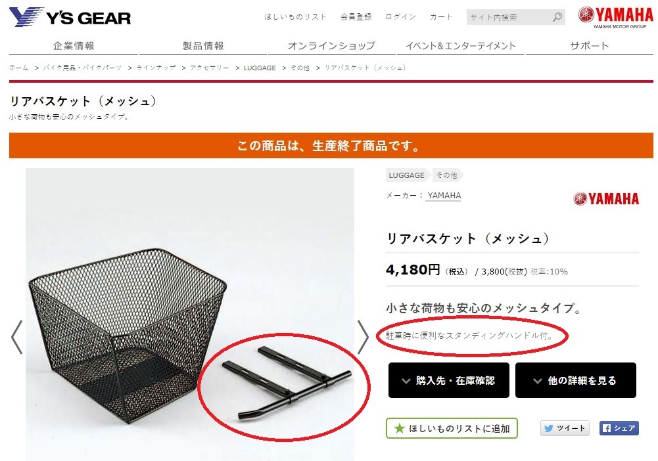The image size is (658, 461).
Task: Click the Y's Gear logo
Action: [70, 17]
